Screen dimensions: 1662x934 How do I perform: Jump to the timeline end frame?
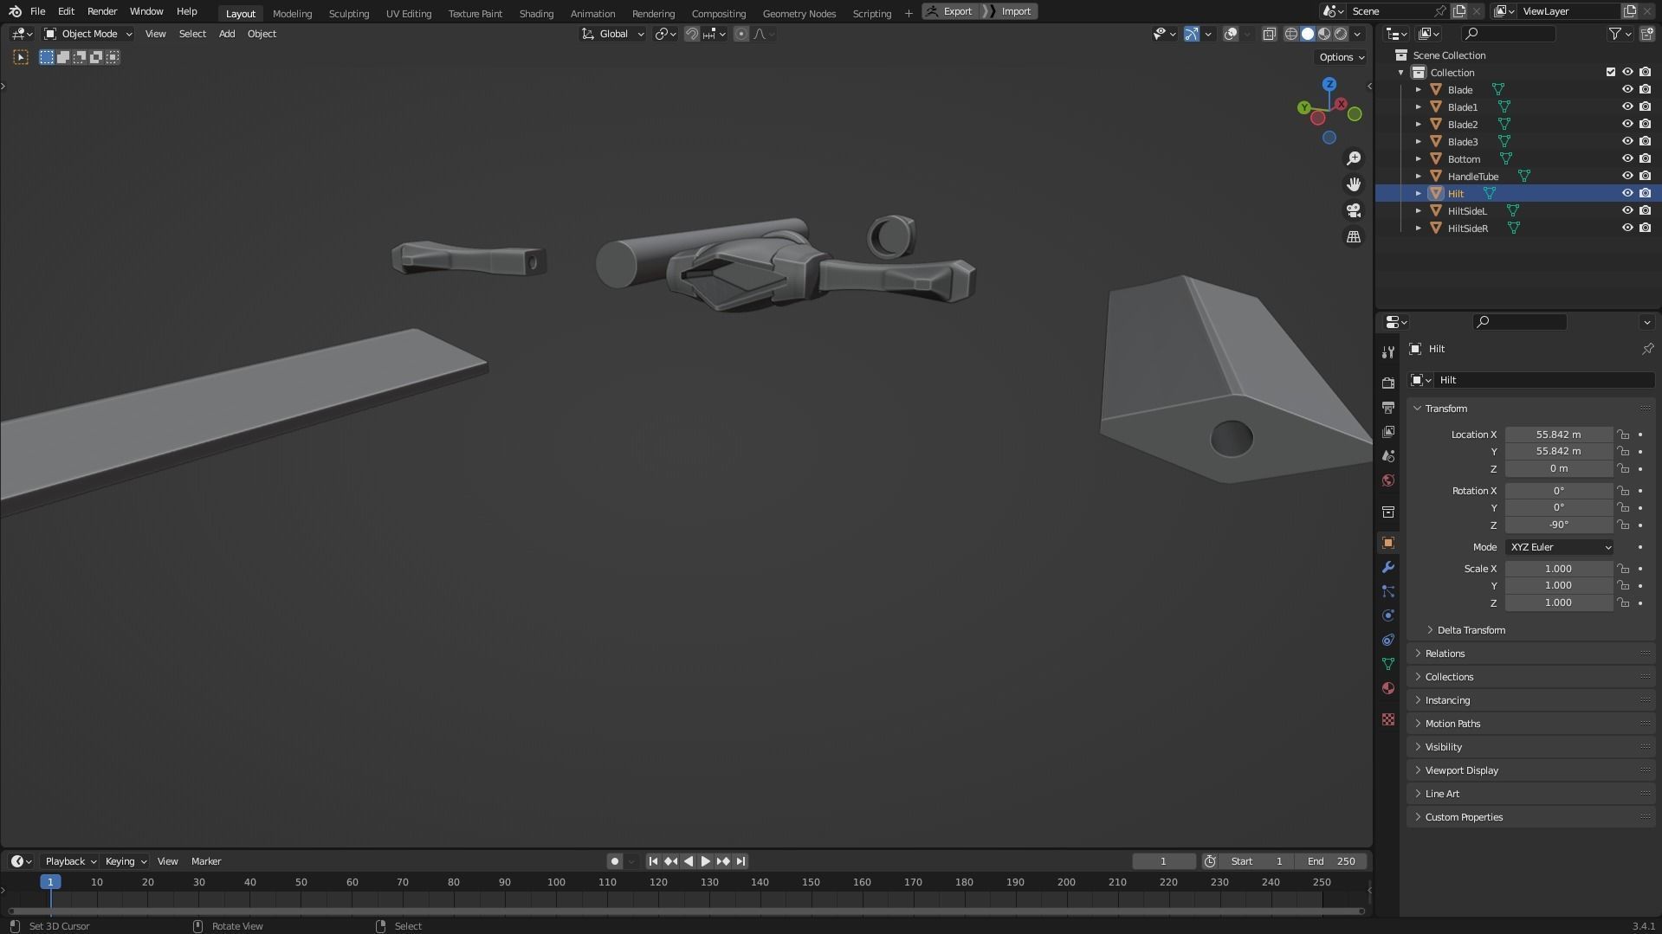740,861
